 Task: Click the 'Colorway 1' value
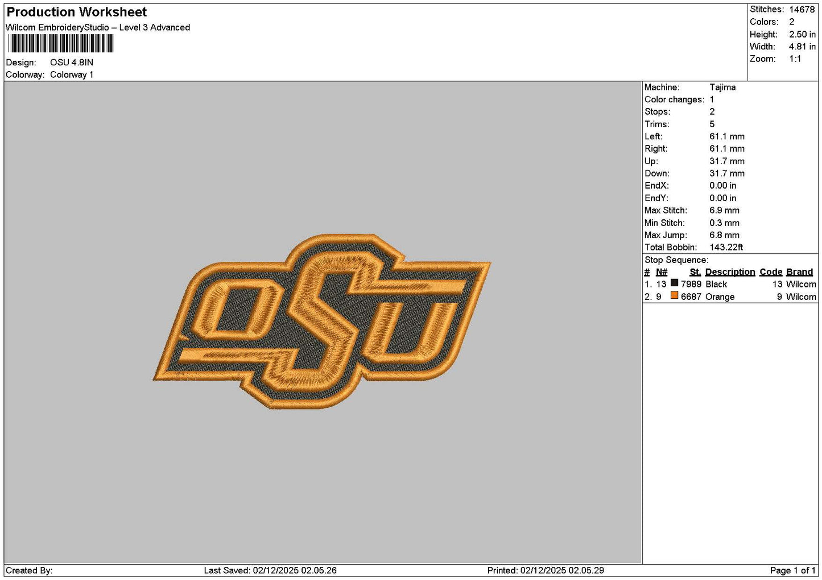72,74
